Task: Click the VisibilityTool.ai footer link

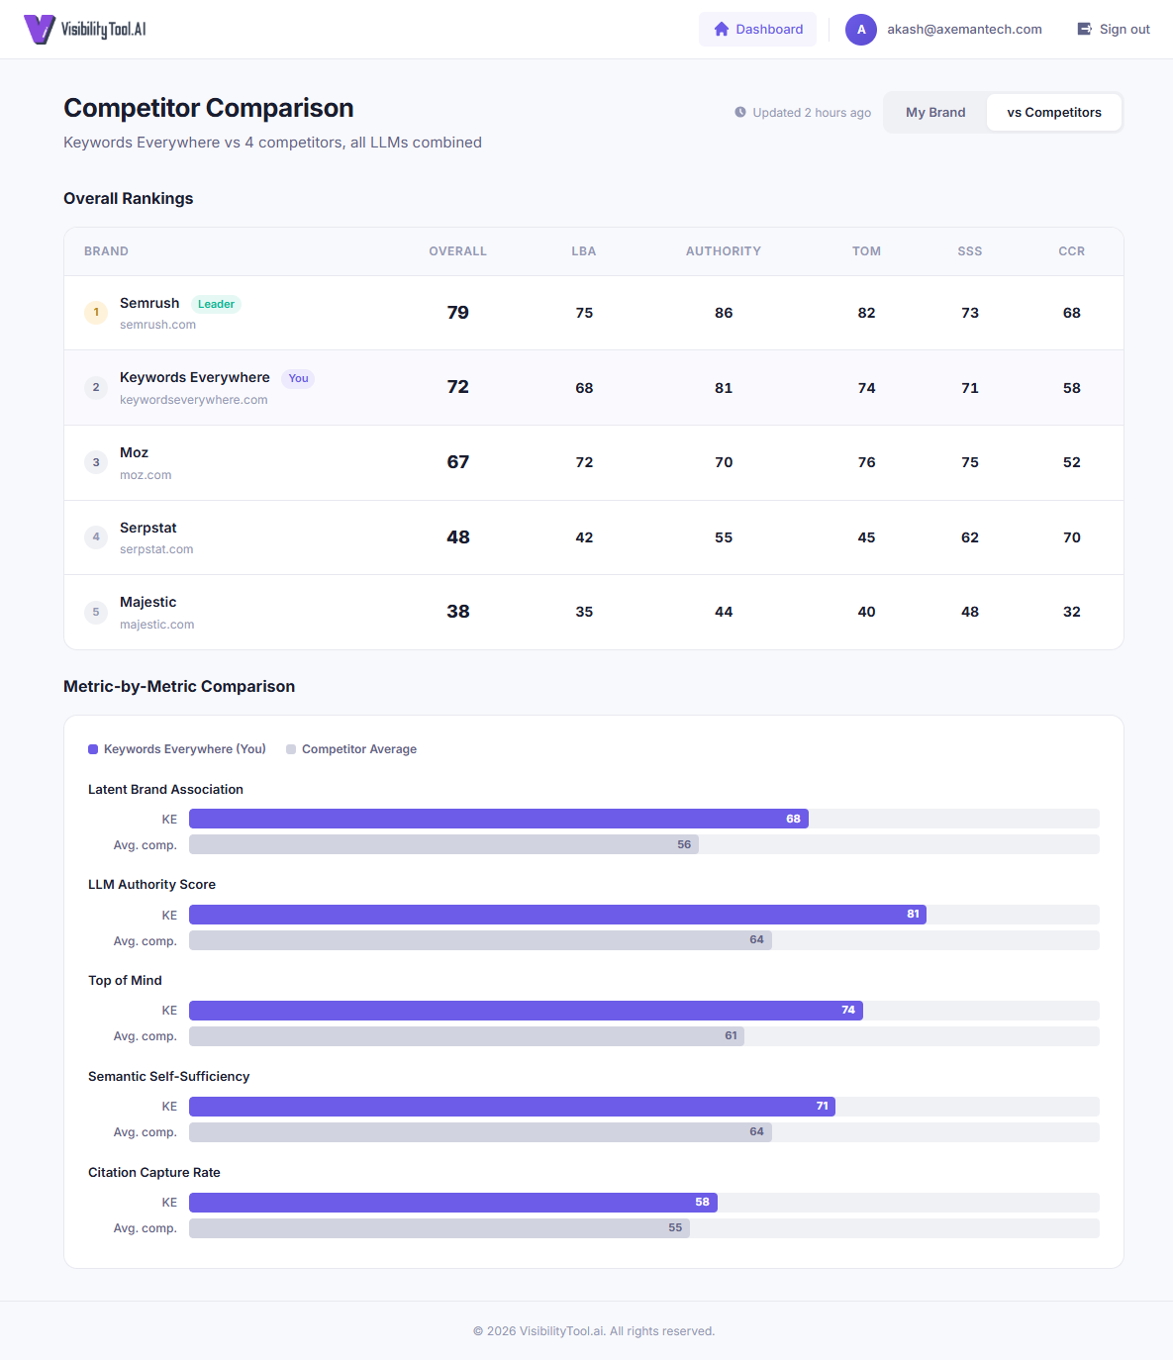Action: [x=560, y=1331]
